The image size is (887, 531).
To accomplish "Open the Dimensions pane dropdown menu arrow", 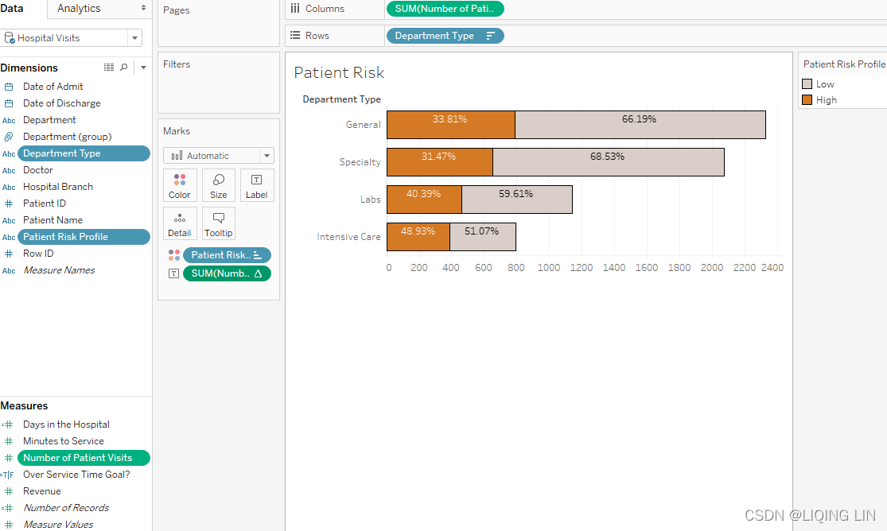I will tap(144, 68).
